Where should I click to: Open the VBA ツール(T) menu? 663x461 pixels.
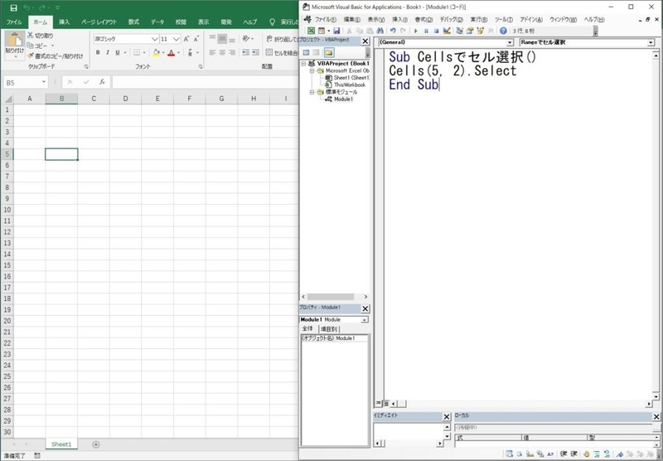503,19
